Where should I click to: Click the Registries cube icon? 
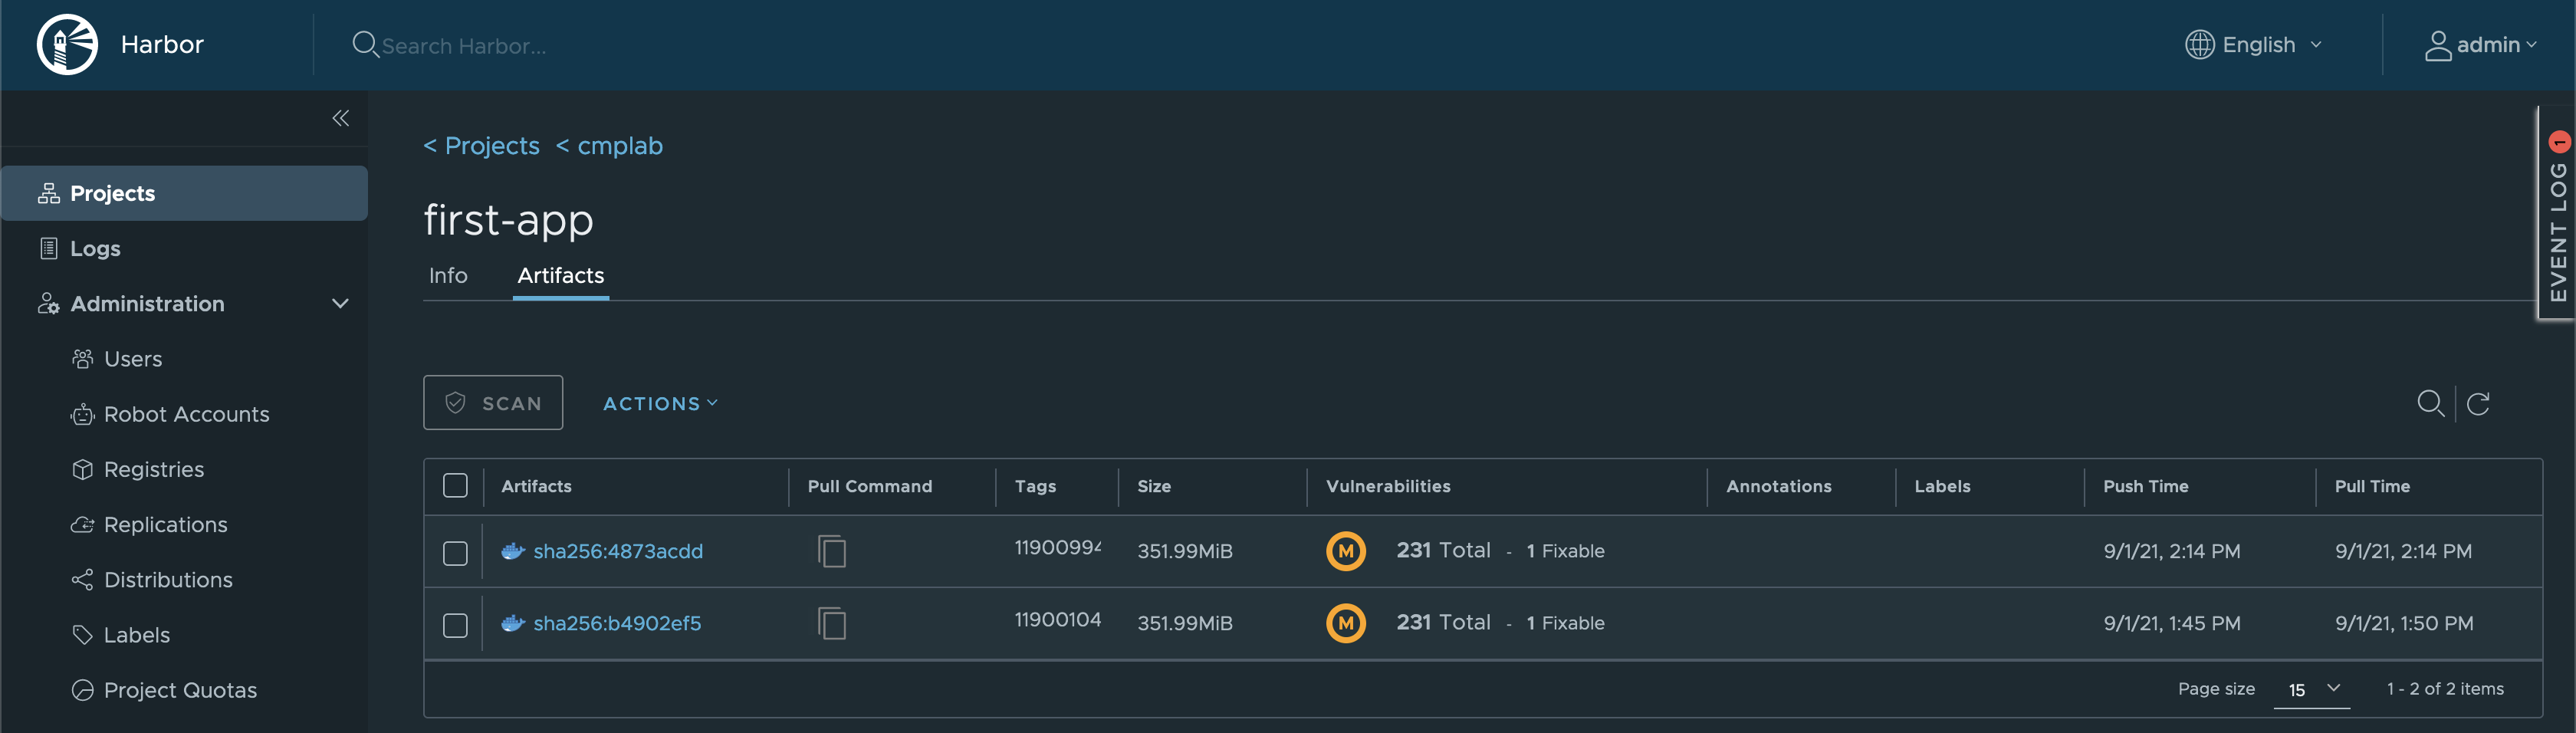tap(83, 469)
